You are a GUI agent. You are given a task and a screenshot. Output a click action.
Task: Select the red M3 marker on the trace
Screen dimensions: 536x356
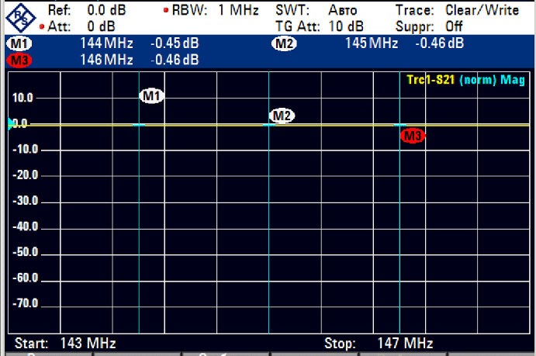coord(413,137)
